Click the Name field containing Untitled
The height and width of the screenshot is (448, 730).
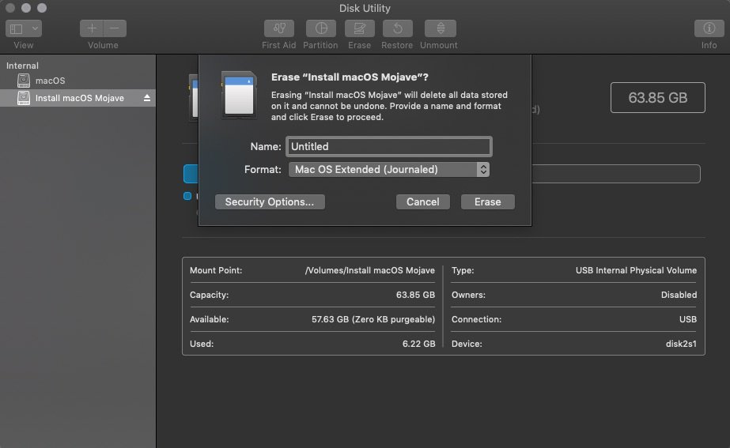389,146
